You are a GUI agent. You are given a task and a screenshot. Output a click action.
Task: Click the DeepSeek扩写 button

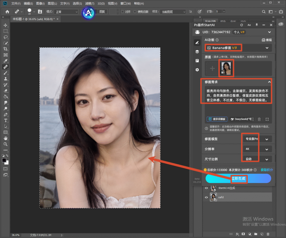[x=242, y=119]
